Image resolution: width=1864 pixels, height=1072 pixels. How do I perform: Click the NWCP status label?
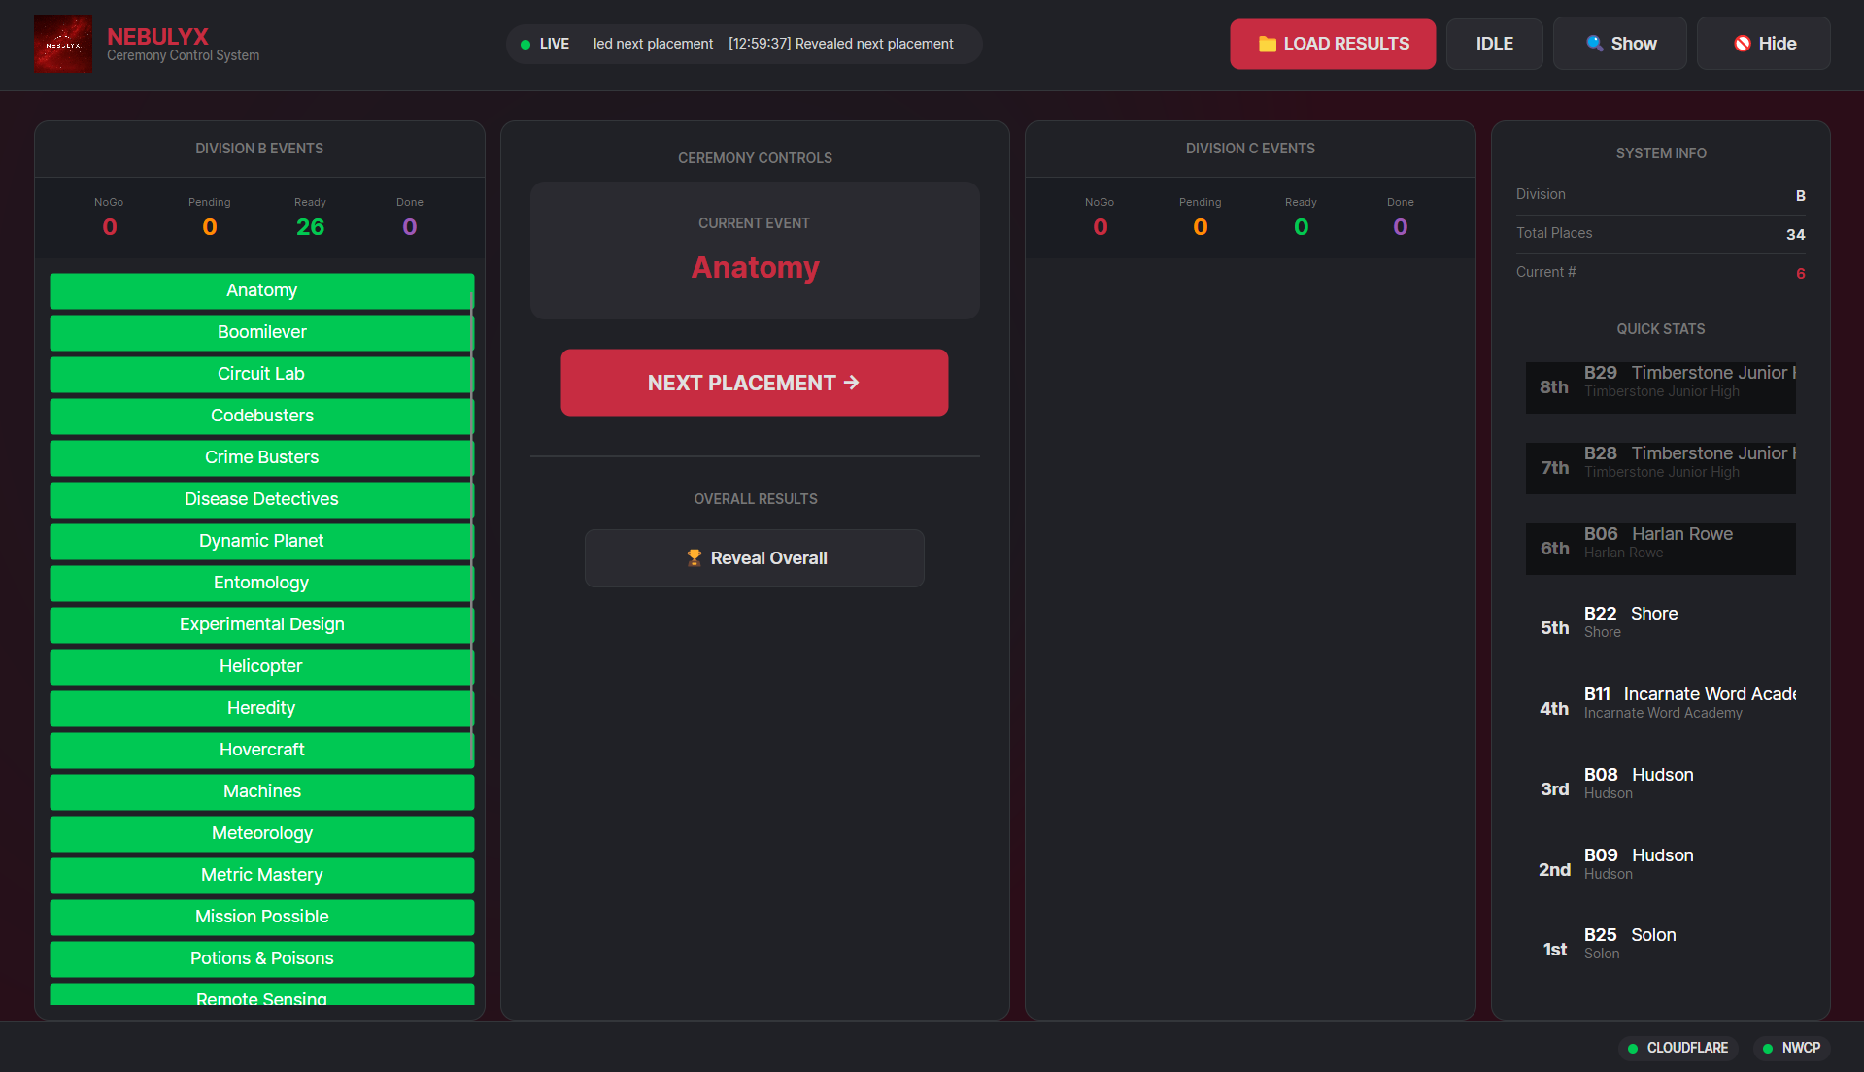1801,1048
